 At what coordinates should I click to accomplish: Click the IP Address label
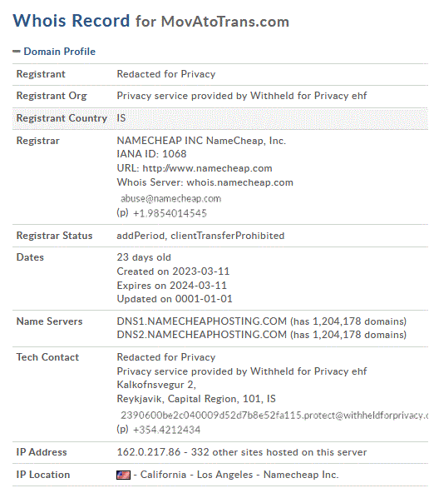(x=42, y=452)
